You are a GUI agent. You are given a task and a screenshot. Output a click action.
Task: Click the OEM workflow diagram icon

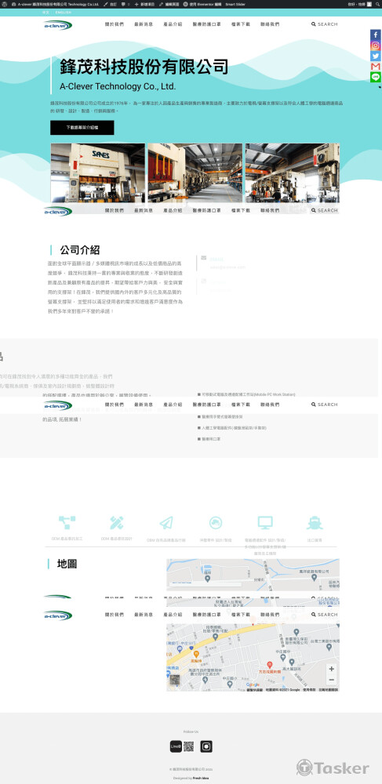(67, 522)
